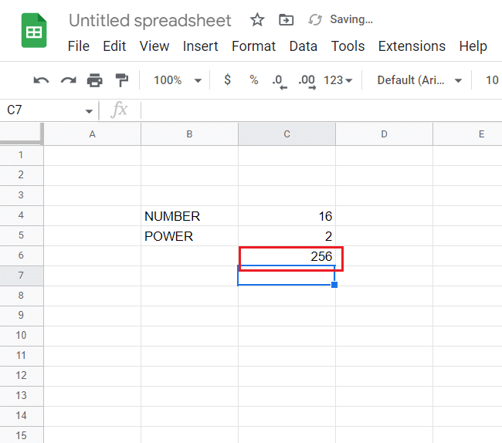Open the Data menu

point(304,46)
